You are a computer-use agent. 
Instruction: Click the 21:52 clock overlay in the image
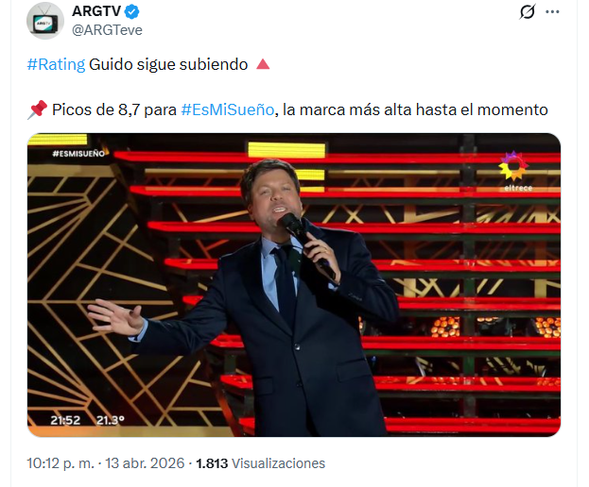pos(65,420)
